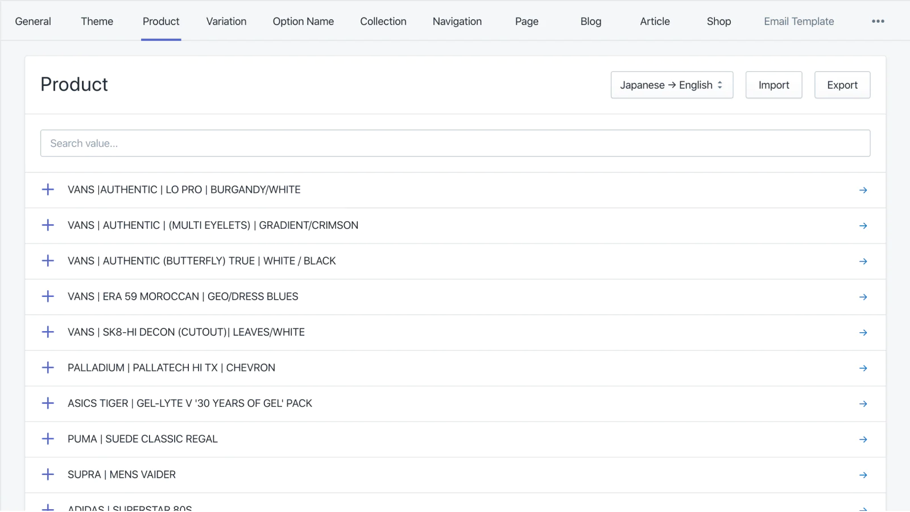Expand the SUPRA Mens Vaider row
Image resolution: width=910 pixels, height=512 pixels.
48,474
